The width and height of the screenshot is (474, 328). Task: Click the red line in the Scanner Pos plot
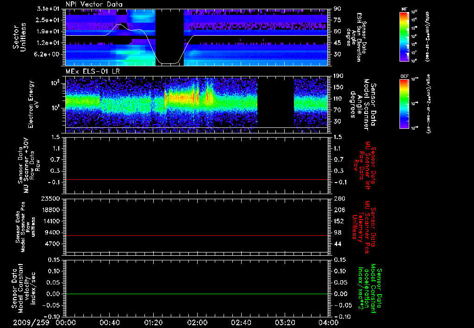tap(197, 235)
